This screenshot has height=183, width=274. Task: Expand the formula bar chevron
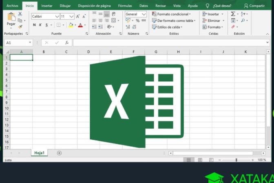(267, 42)
